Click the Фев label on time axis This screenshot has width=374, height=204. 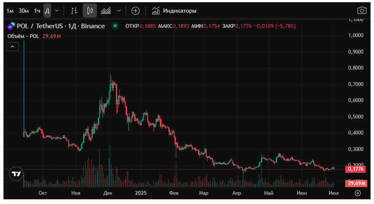174,193
